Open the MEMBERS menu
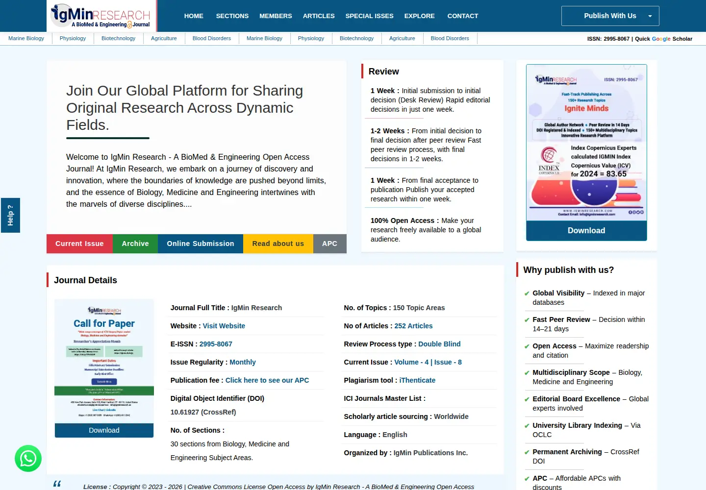Viewport: 706px width, 490px height. tap(276, 16)
